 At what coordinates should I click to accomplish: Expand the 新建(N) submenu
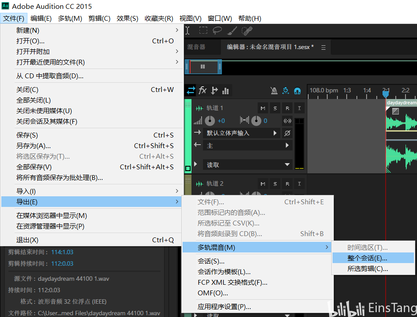coord(92,31)
